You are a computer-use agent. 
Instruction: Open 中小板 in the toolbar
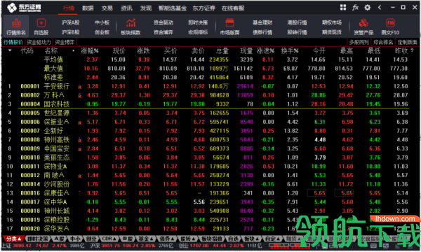click(x=102, y=22)
